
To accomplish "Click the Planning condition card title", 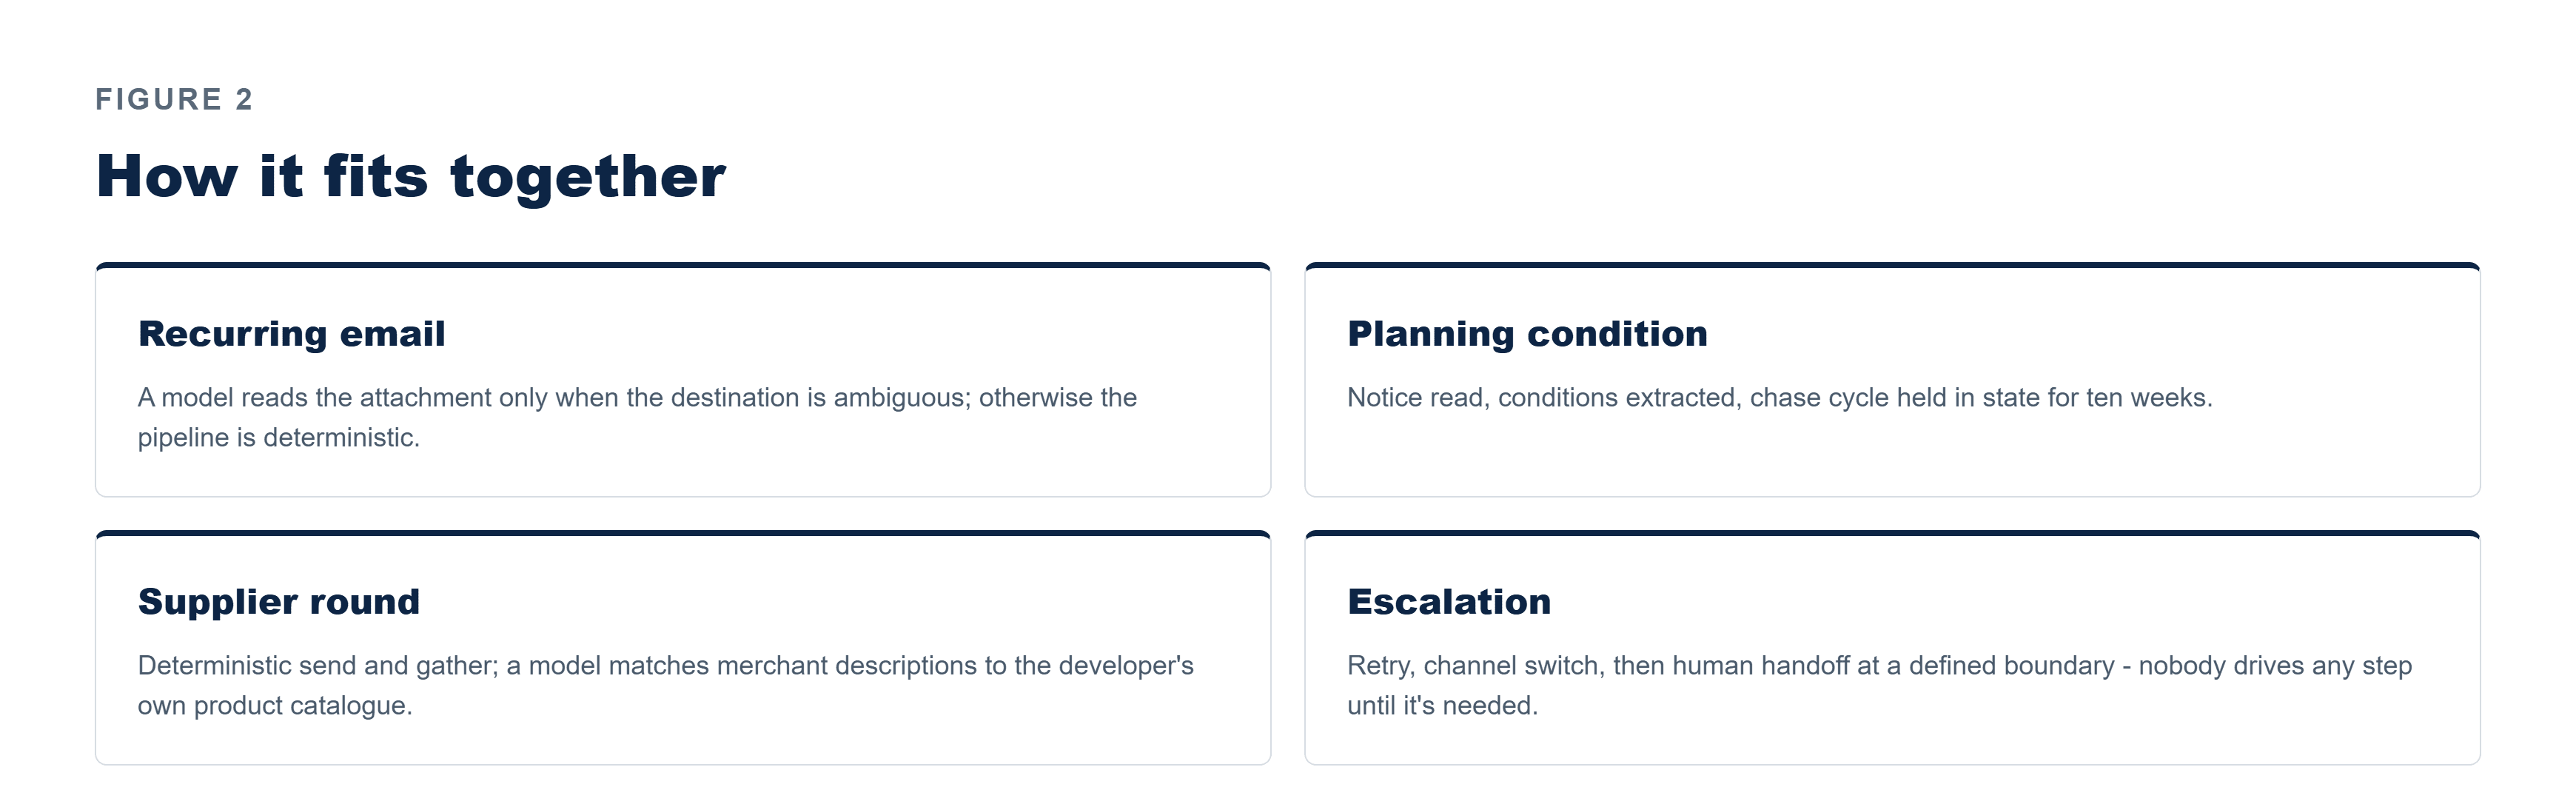I will [1527, 334].
